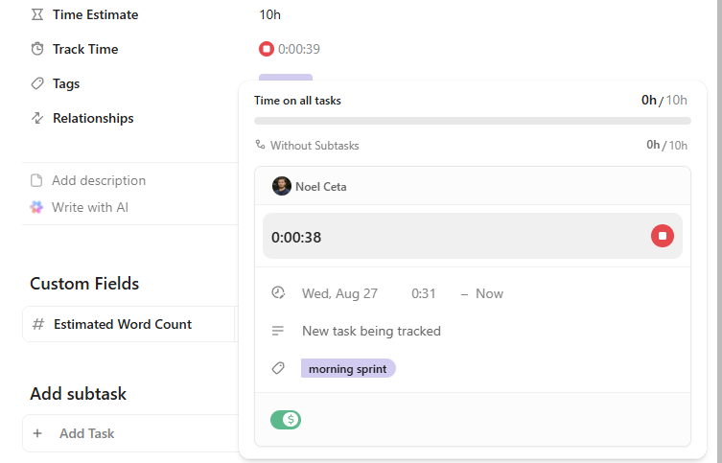Click the tag icon beside morning sprint
722x463 pixels.
278,368
